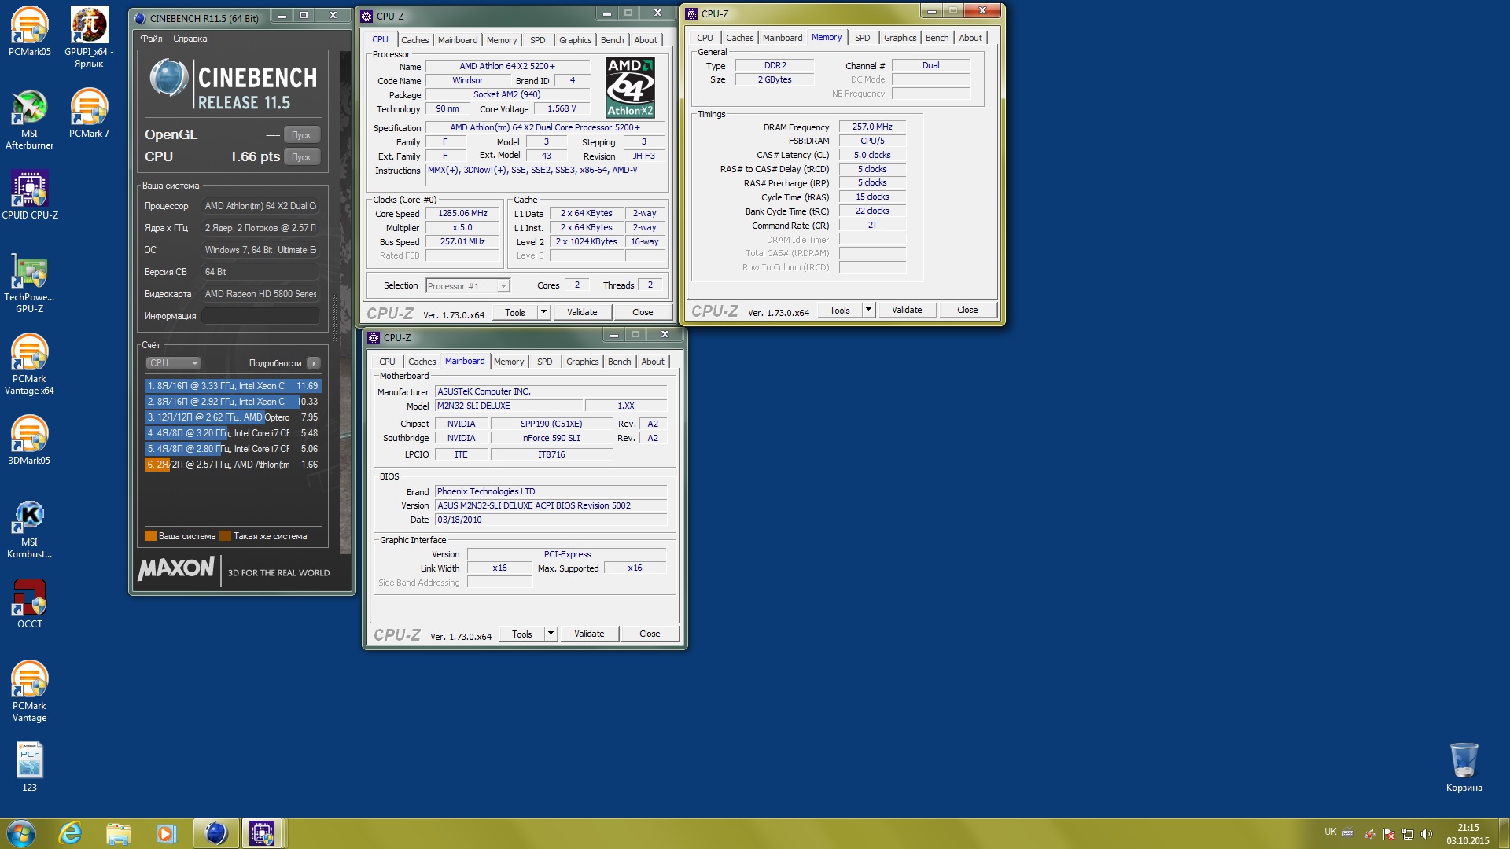Run the CPU test with Пуск button

301,157
